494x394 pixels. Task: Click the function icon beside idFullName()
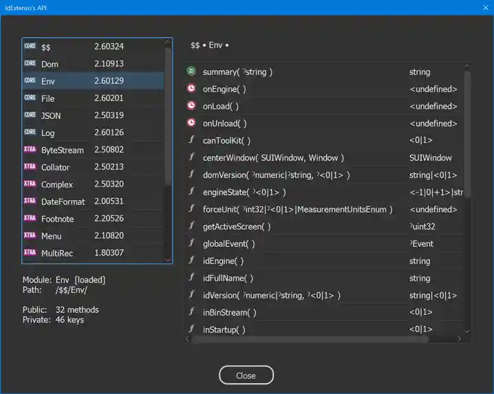pos(191,277)
